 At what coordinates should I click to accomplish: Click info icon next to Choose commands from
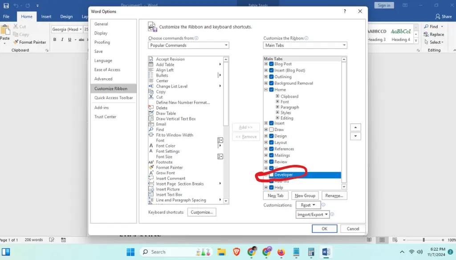196,38
